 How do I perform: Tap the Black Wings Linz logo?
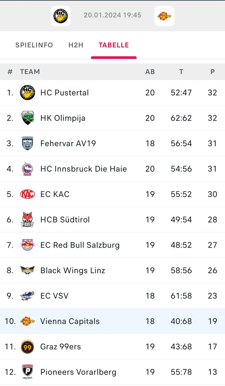pyautogui.click(x=27, y=271)
